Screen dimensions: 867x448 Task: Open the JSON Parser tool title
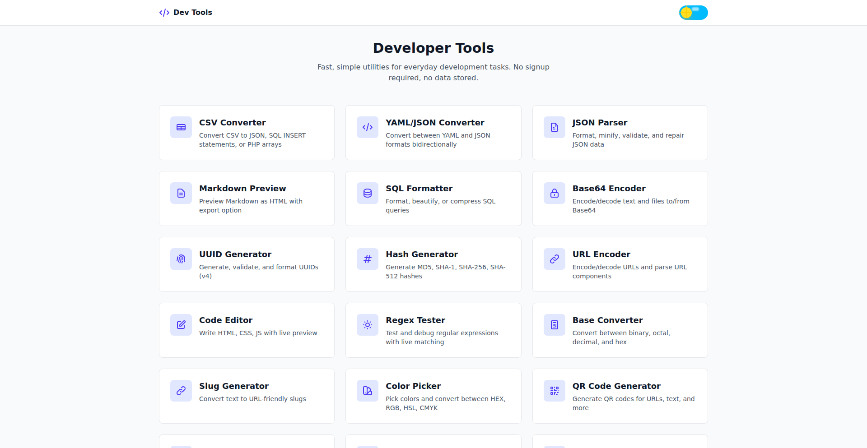600,123
